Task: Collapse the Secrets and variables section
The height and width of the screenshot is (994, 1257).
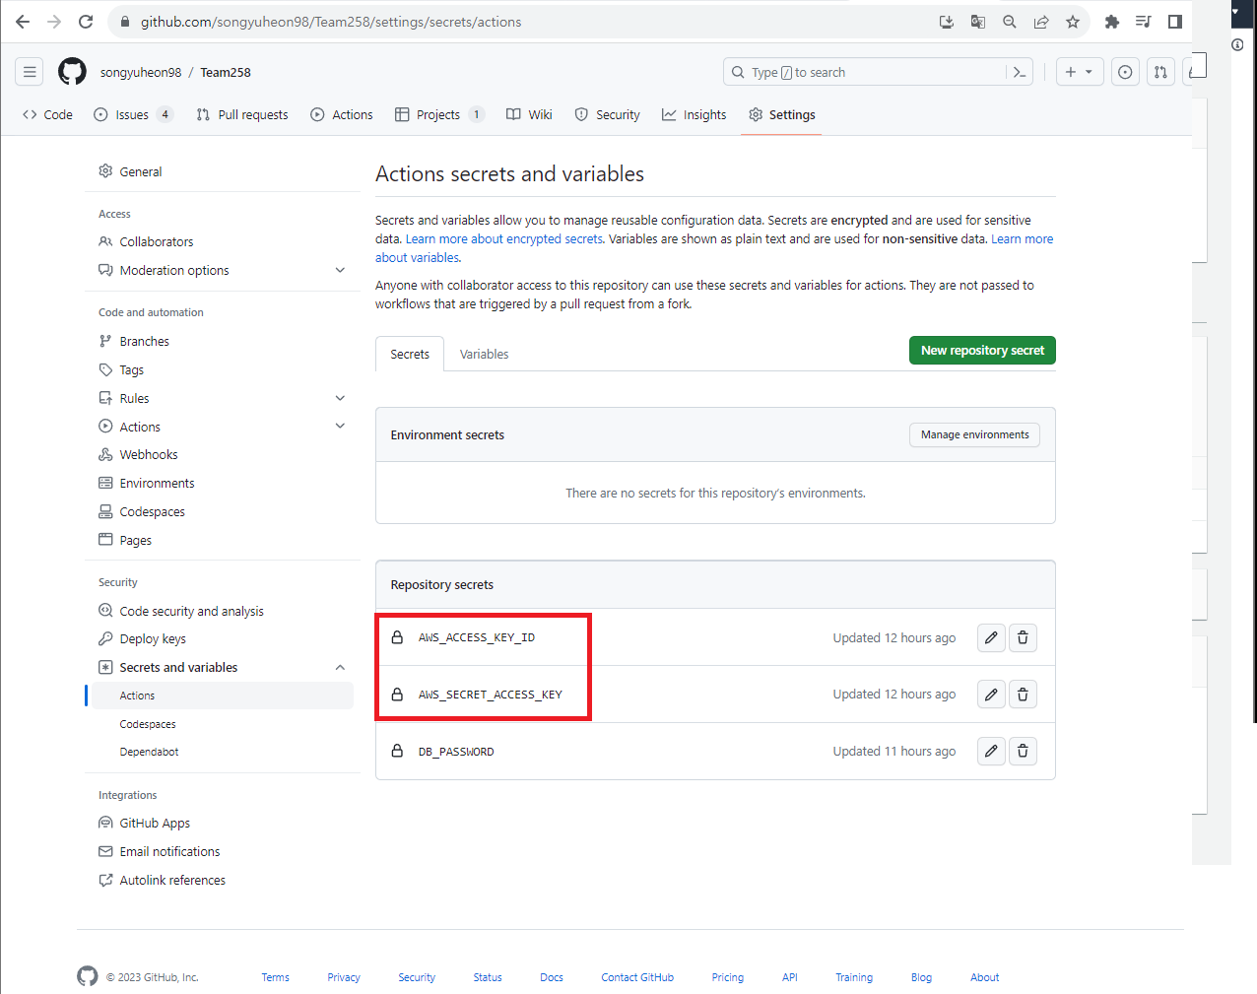Action: point(340,667)
